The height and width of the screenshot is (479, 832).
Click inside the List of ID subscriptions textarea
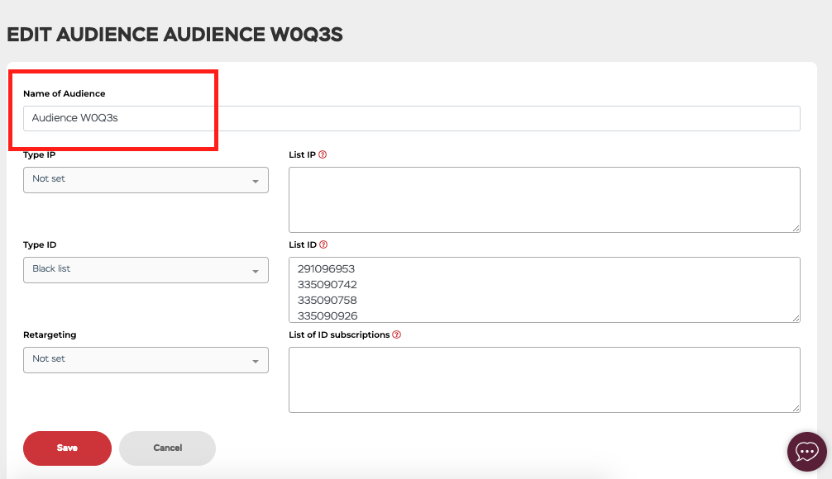coord(544,380)
